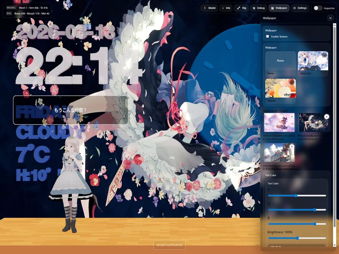This screenshot has width=339, height=254.
Task: Delete the Ubuntu wallpaper via X icon
Action: pos(292,82)
